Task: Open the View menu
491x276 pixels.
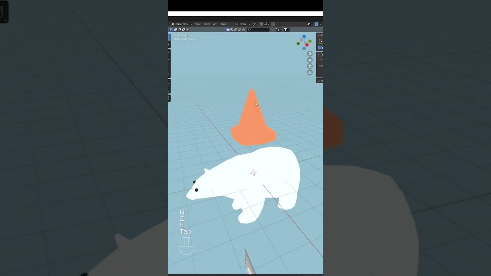Action: [x=198, y=24]
